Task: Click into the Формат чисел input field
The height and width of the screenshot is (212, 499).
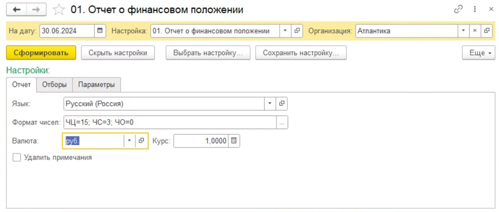Action: (x=169, y=122)
